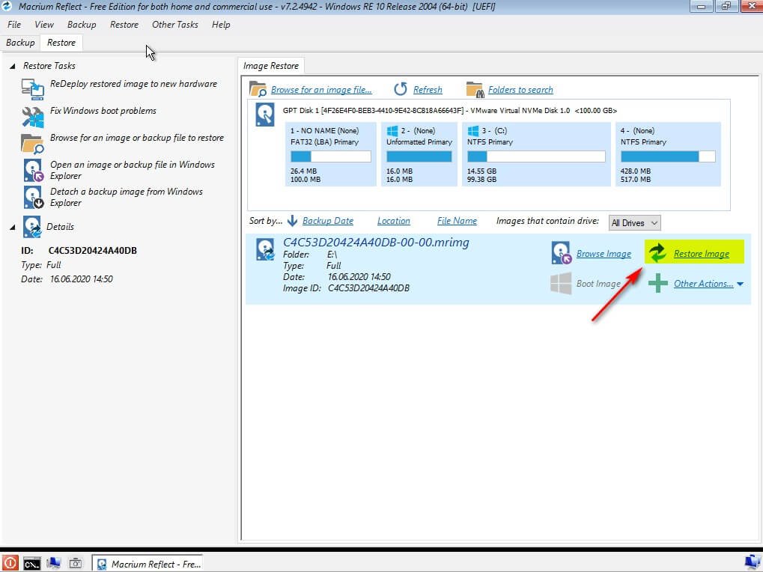Select partition 4 NTFS Primary 517.0 MB
This screenshot has height=572, width=763.
pyautogui.click(x=668, y=154)
